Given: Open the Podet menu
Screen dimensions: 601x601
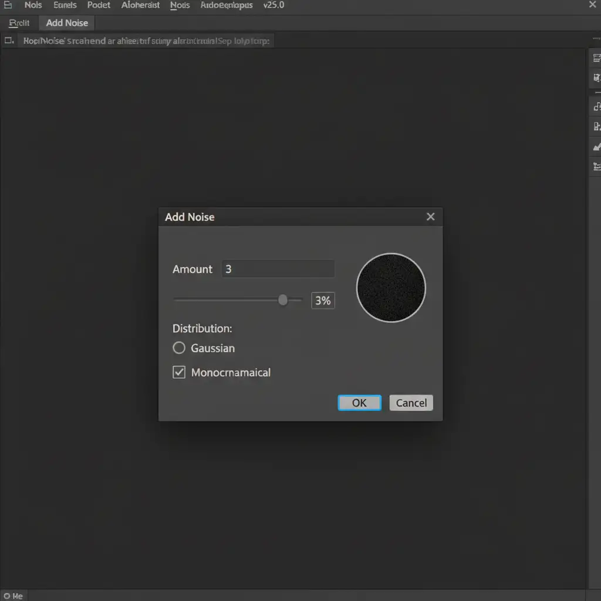Looking at the screenshot, I should pyautogui.click(x=99, y=5).
